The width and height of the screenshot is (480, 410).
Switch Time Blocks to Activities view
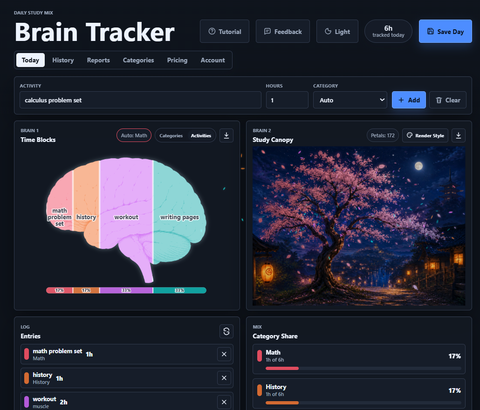[201, 135]
